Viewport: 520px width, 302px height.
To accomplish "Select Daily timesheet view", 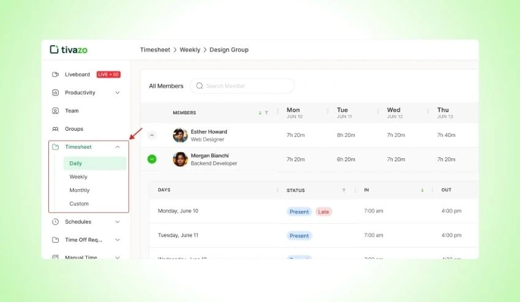I will [x=95, y=163].
